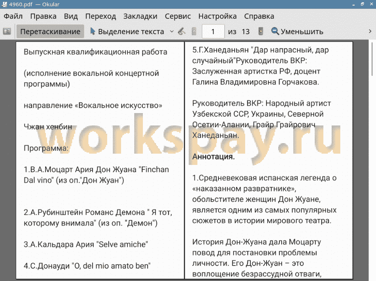Toggle the navigation sidebar panel icon
Image resolution: width=376 pixels, height=281 pixels.
[7, 32]
